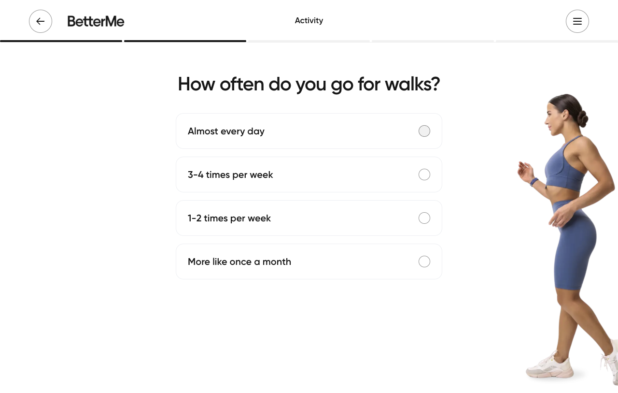Select the "1-2 times per week" radio circle
The image size is (618, 393).
[424, 218]
